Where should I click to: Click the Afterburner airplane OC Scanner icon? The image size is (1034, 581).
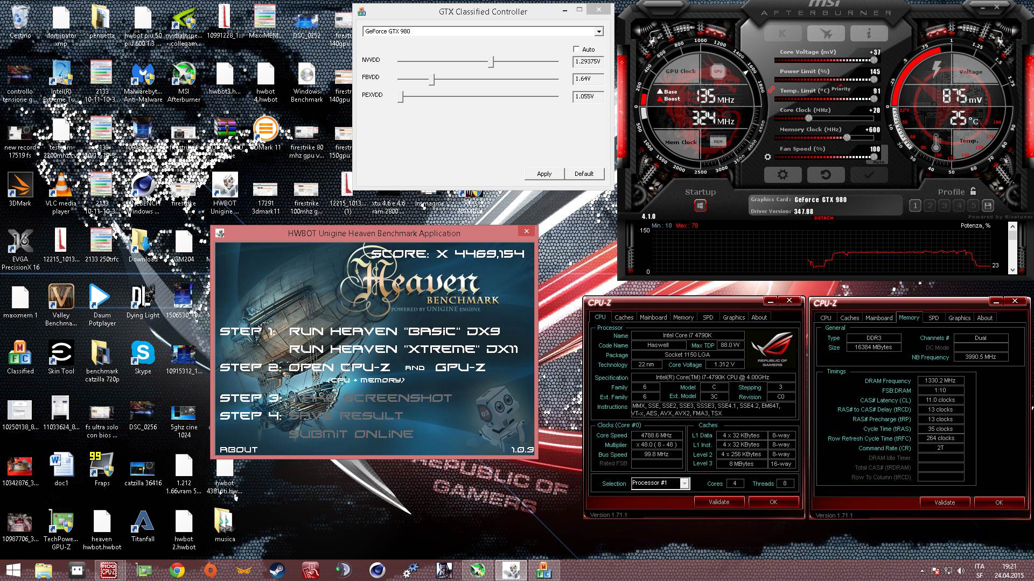click(825, 33)
